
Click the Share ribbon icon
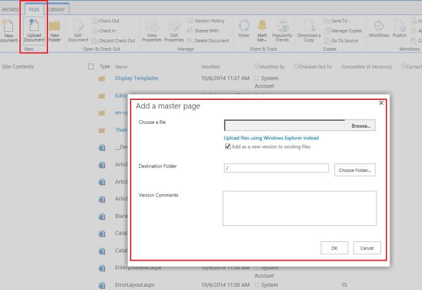(x=244, y=29)
